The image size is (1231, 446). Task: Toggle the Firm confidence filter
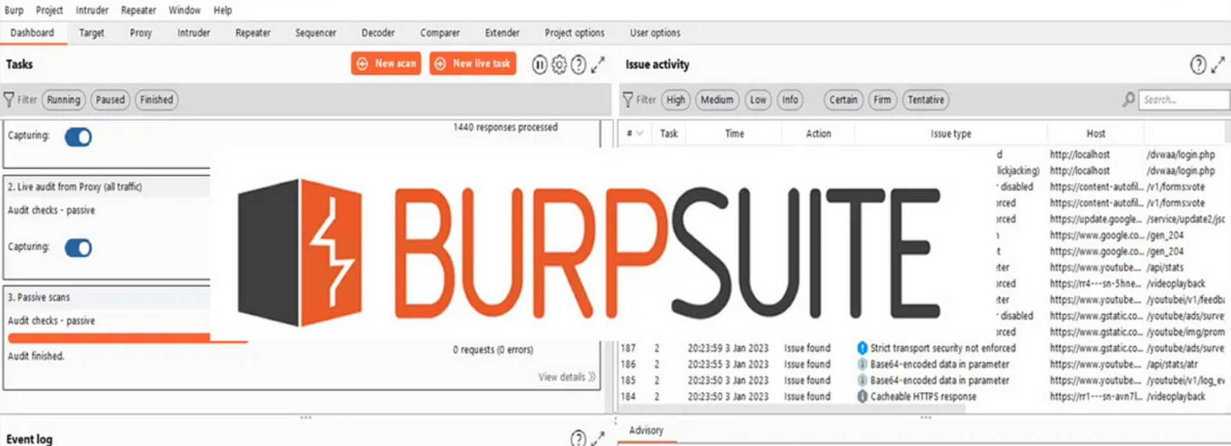tap(882, 100)
